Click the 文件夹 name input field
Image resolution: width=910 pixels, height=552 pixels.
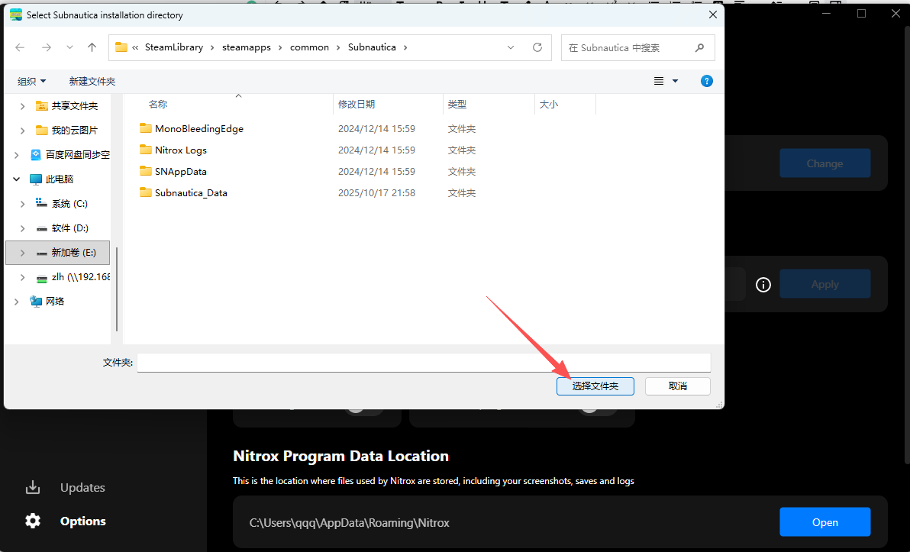(423, 363)
